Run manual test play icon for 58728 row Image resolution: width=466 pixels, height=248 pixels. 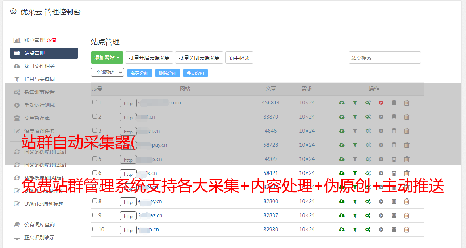(x=381, y=145)
